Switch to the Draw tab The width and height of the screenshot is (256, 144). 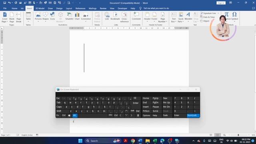50,8
